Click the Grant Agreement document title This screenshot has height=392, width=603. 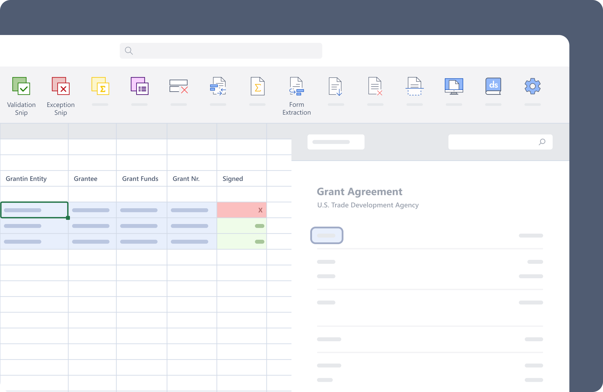pos(359,192)
